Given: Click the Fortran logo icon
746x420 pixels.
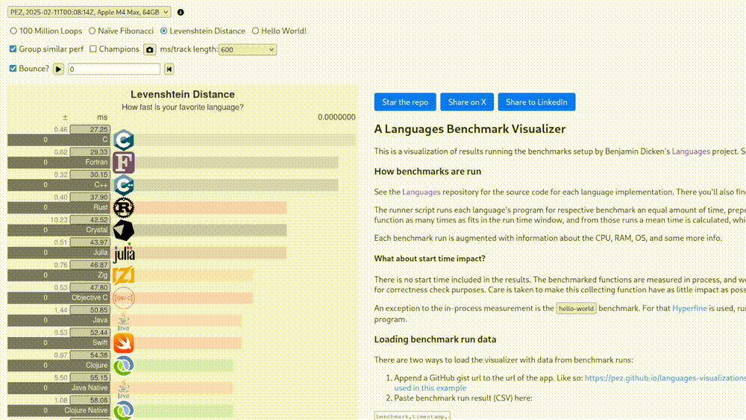Looking at the screenshot, I should (123, 162).
